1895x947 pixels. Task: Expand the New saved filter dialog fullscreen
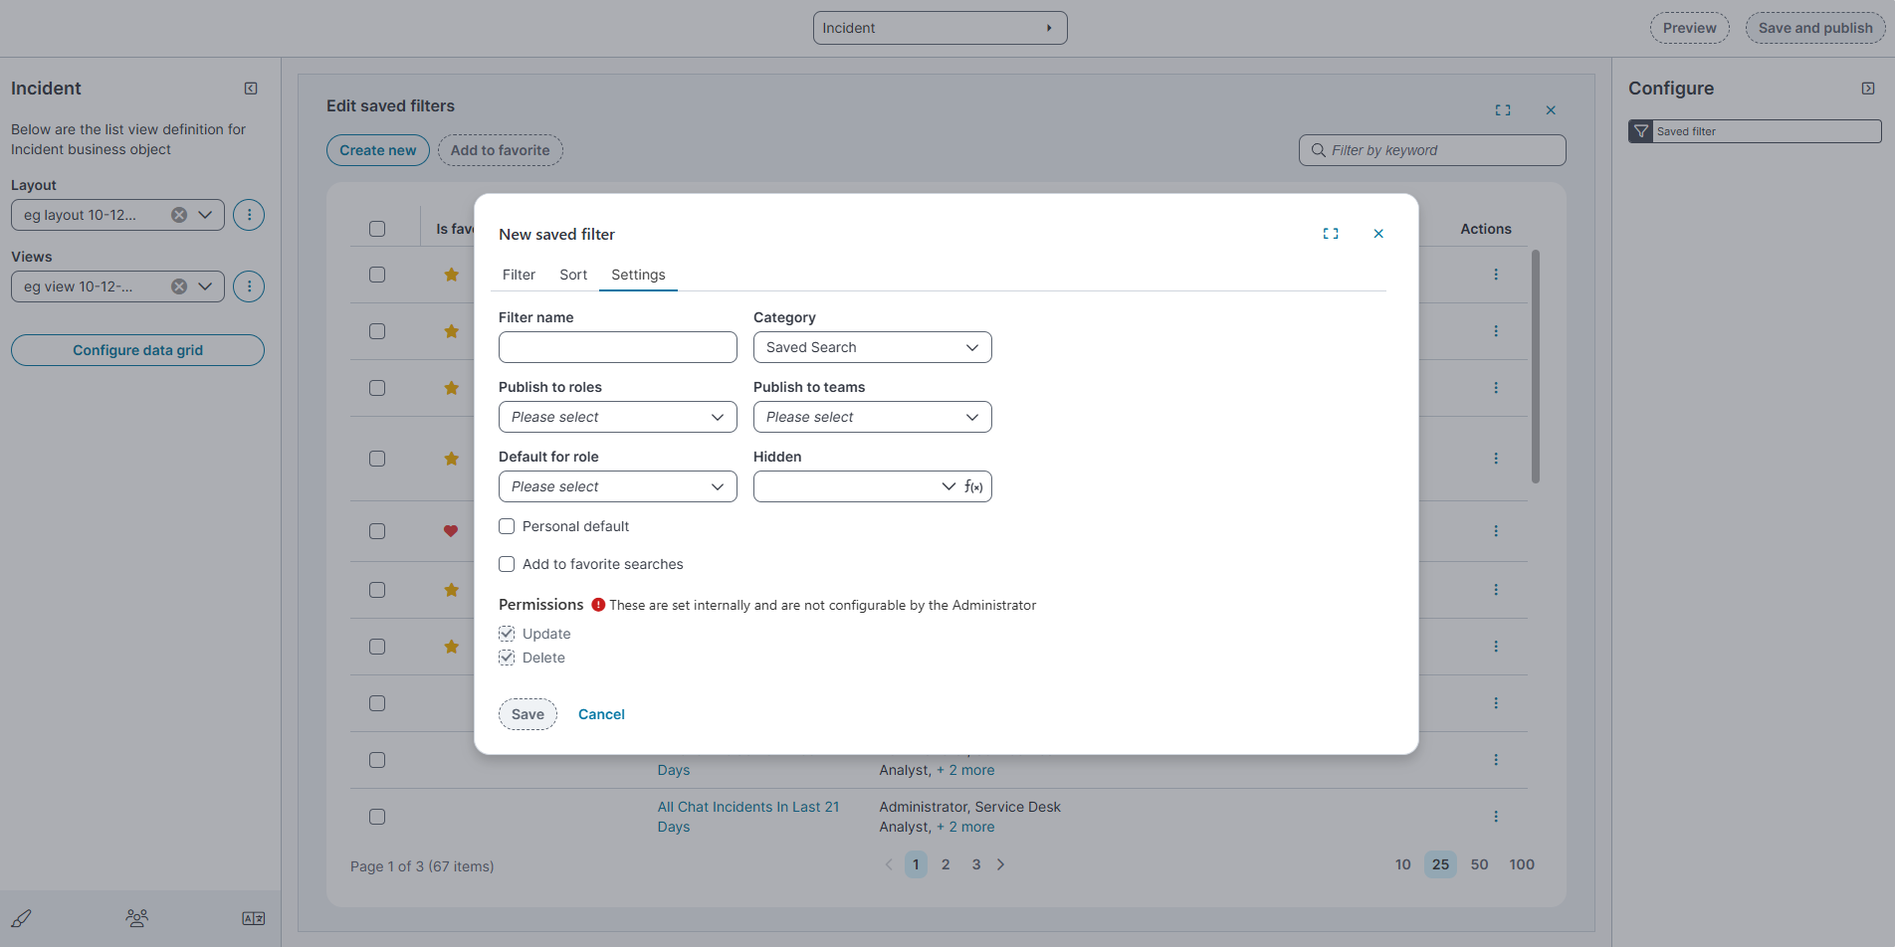(x=1330, y=234)
